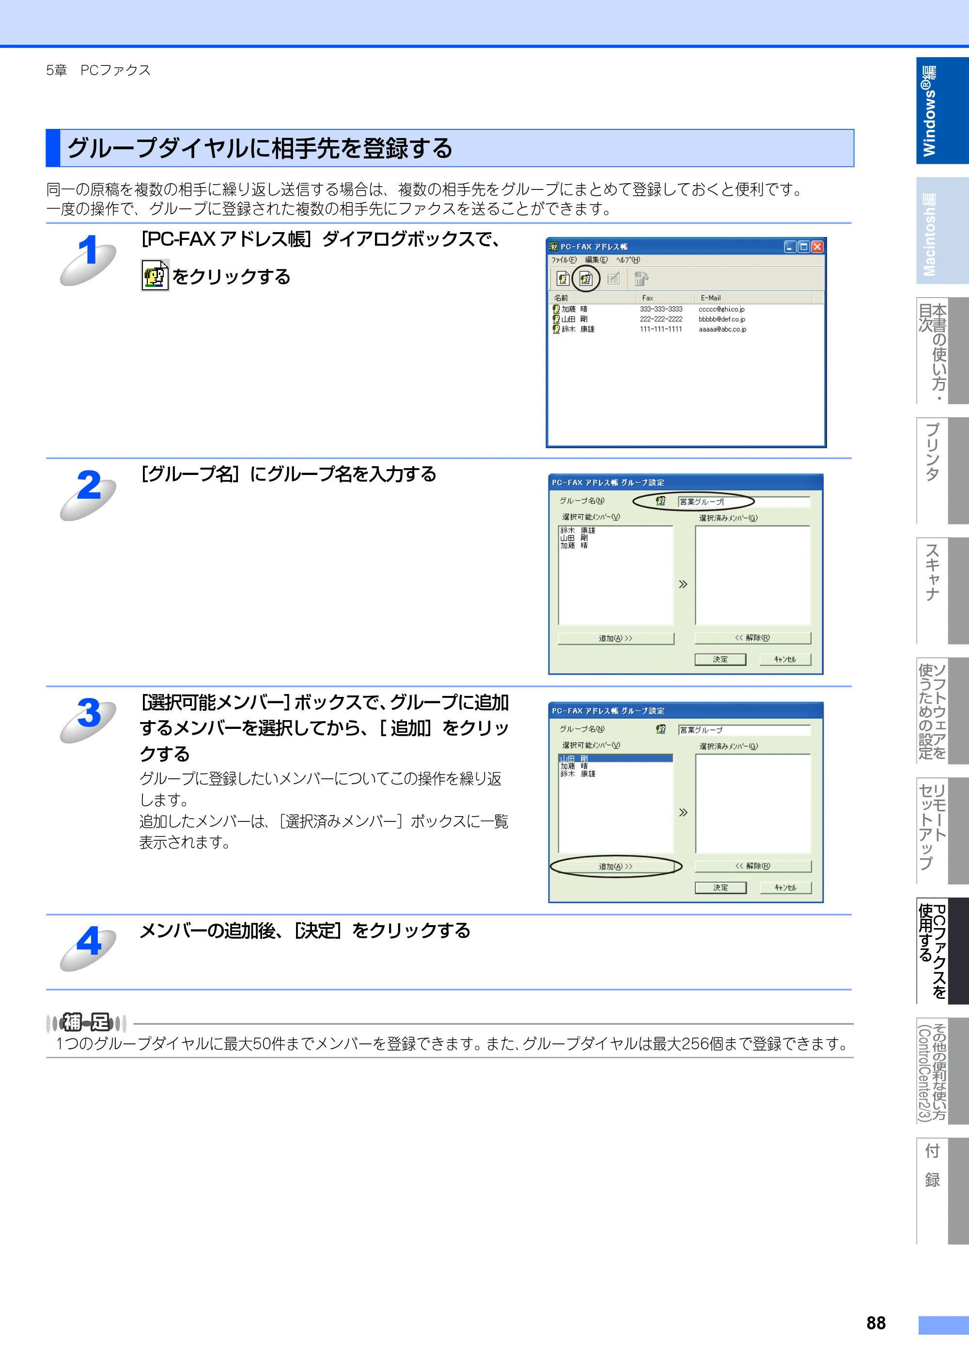Image resolution: width=969 pixels, height=1372 pixels.
Task: Select fax number 333-333-3333
Action: point(661,309)
